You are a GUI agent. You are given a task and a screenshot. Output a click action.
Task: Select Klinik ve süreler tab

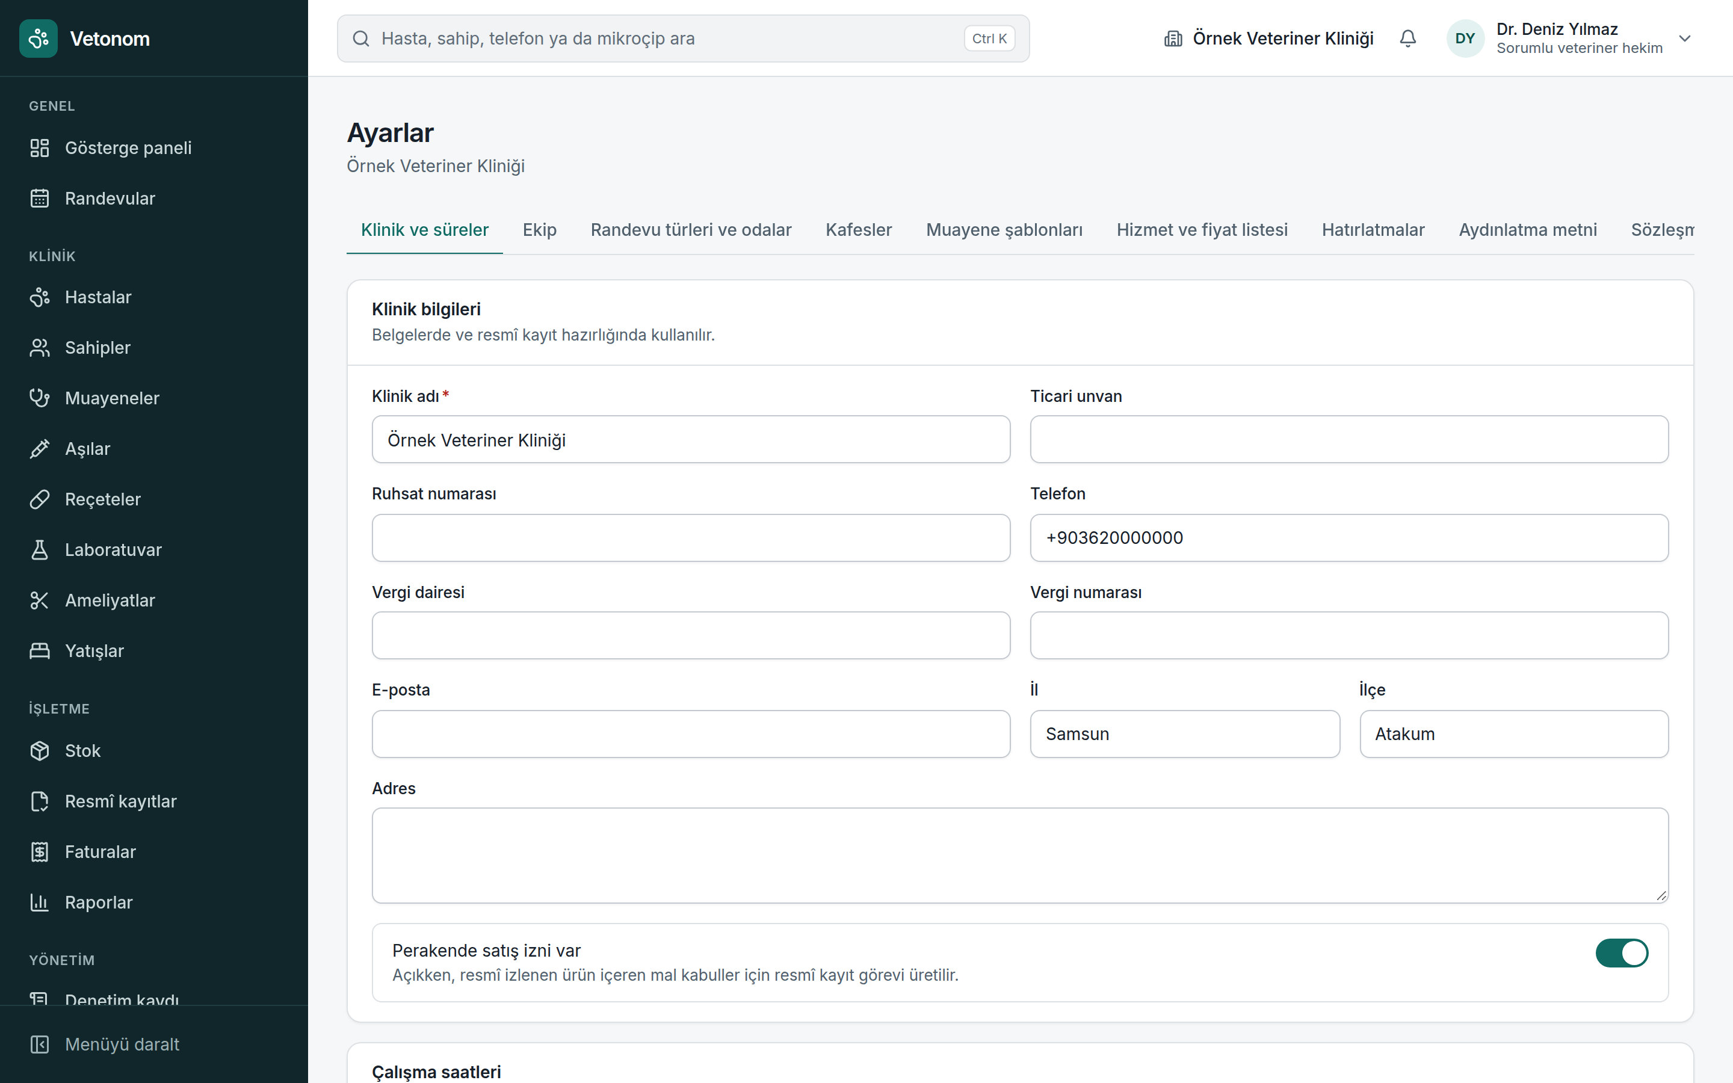[x=425, y=230]
